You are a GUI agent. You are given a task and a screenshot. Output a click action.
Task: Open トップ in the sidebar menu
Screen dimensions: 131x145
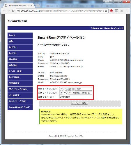(x=20, y=35)
